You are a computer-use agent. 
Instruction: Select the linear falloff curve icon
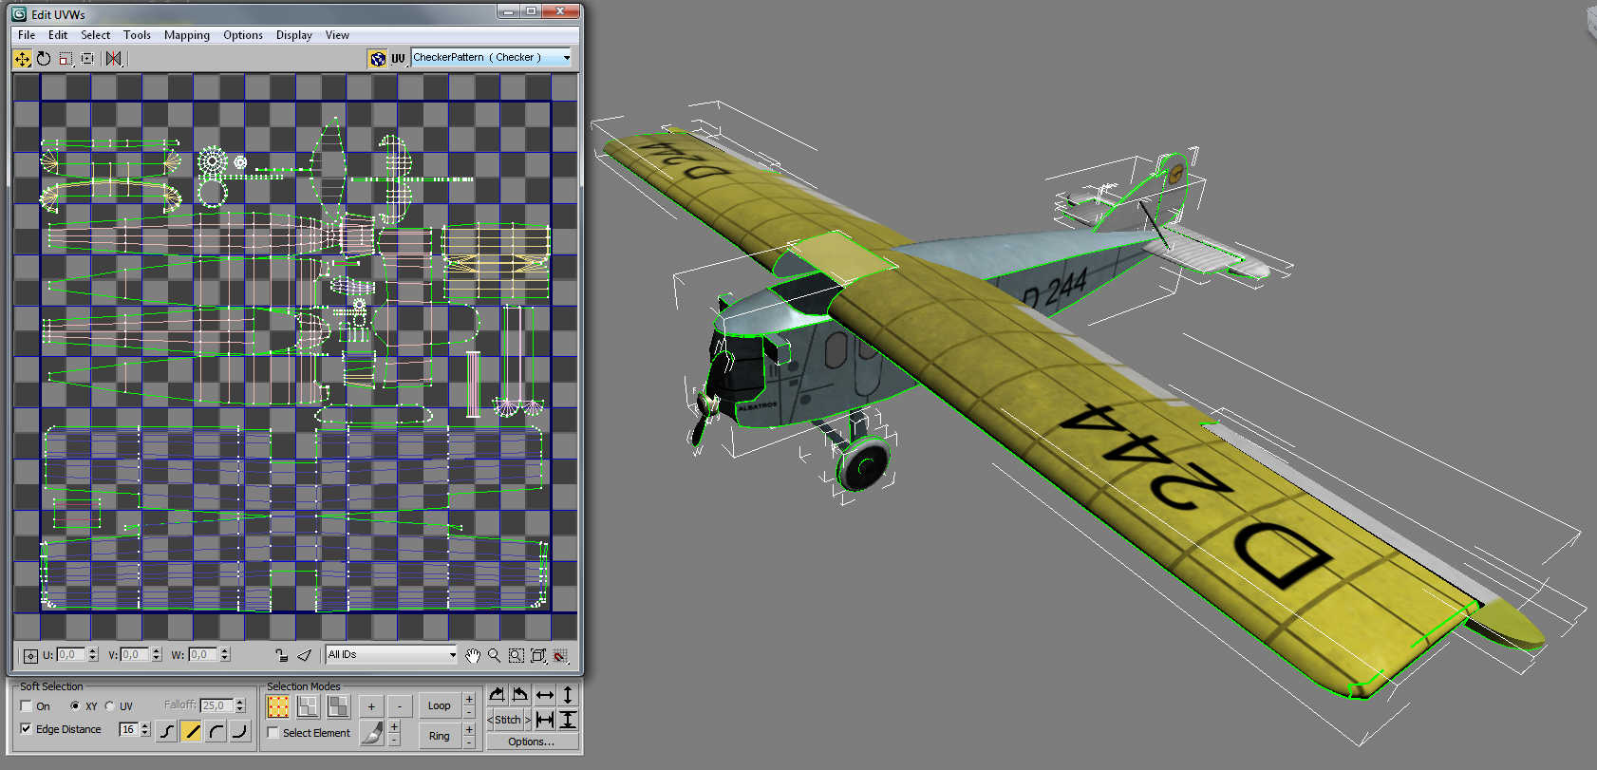[192, 730]
